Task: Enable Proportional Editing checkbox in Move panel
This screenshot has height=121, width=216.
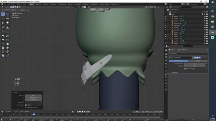Action: click(x=26, y=108)
